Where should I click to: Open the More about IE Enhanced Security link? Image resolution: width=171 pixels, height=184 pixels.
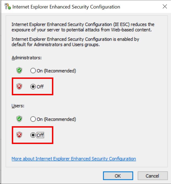coord(74,159)
